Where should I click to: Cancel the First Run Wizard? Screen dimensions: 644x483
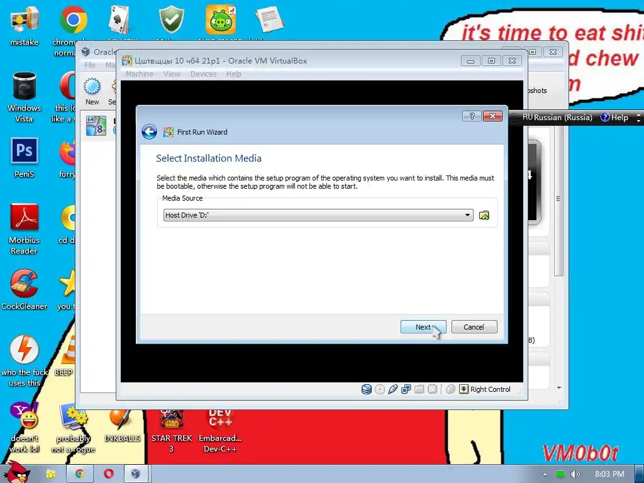tap(474, 327)
